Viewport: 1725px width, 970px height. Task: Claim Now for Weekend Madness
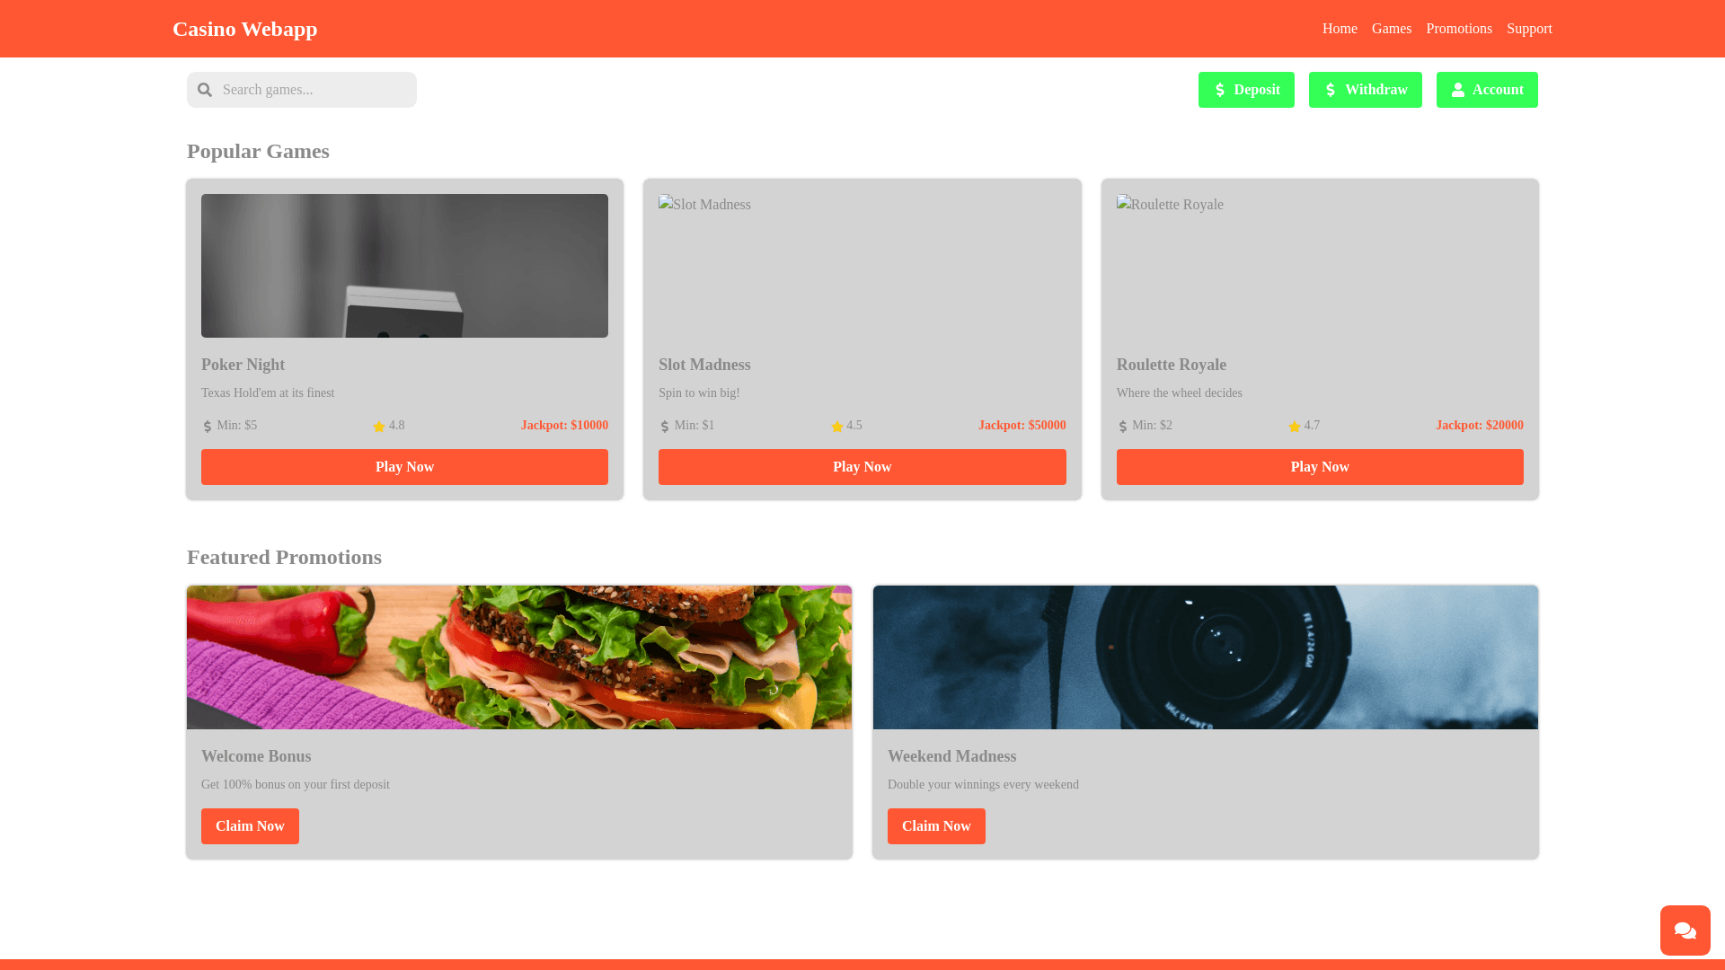pos(936,826)
